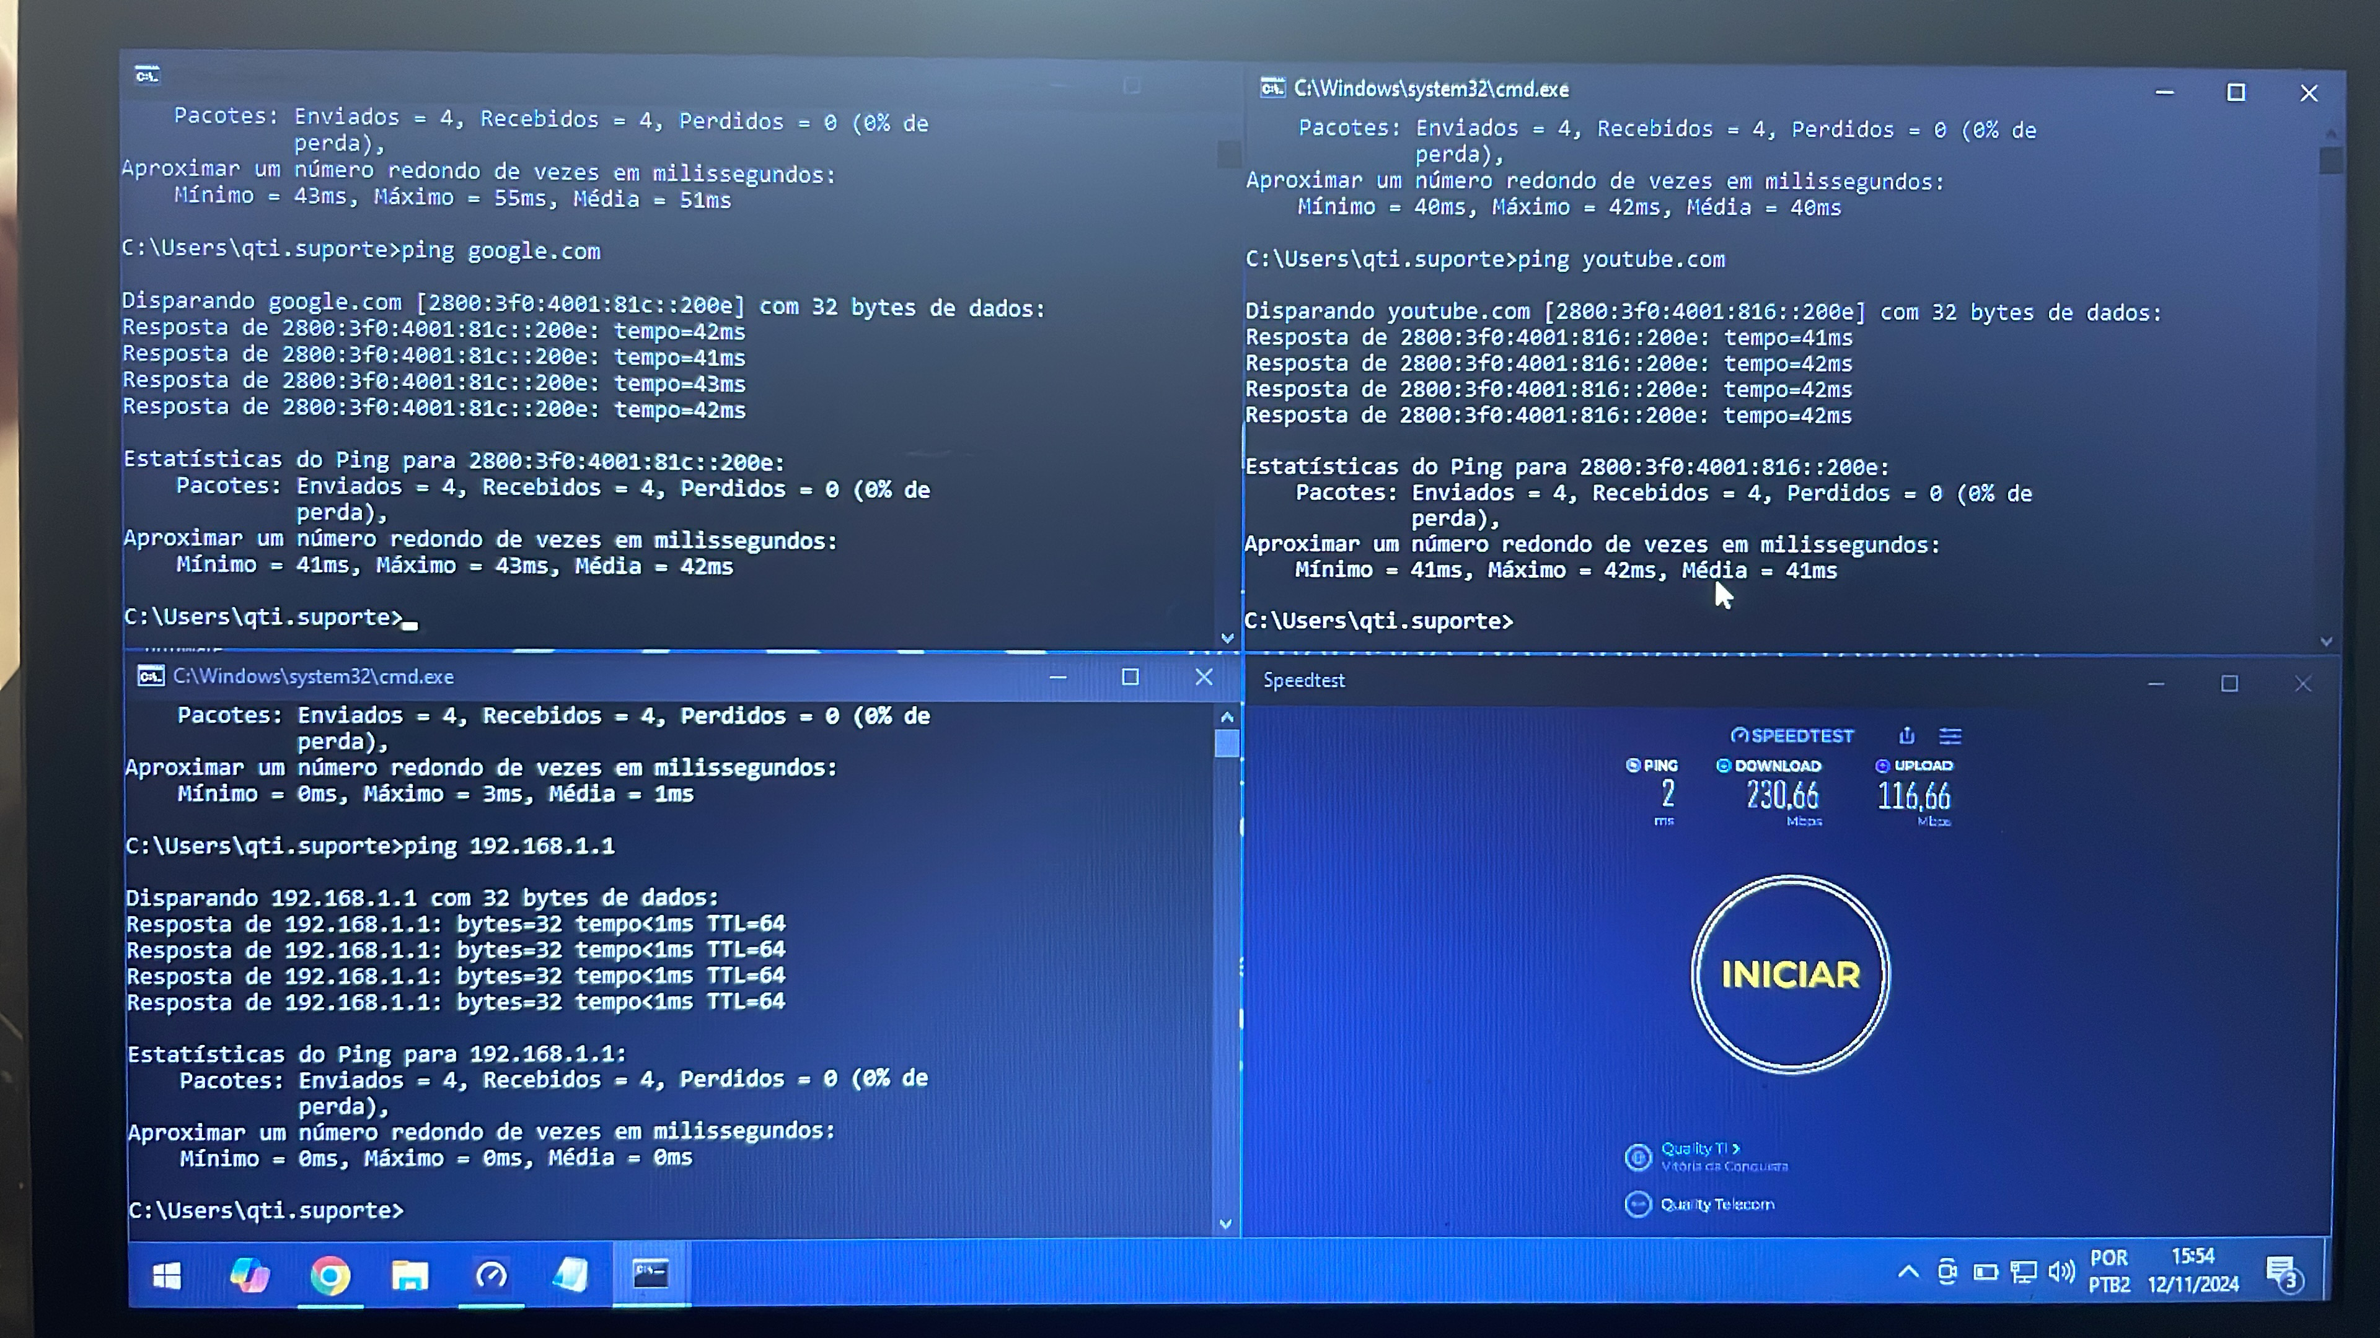Open the Speedtest settings sliders icon
Viewport: 2380px width, 1338px height.
(1949, 736)
